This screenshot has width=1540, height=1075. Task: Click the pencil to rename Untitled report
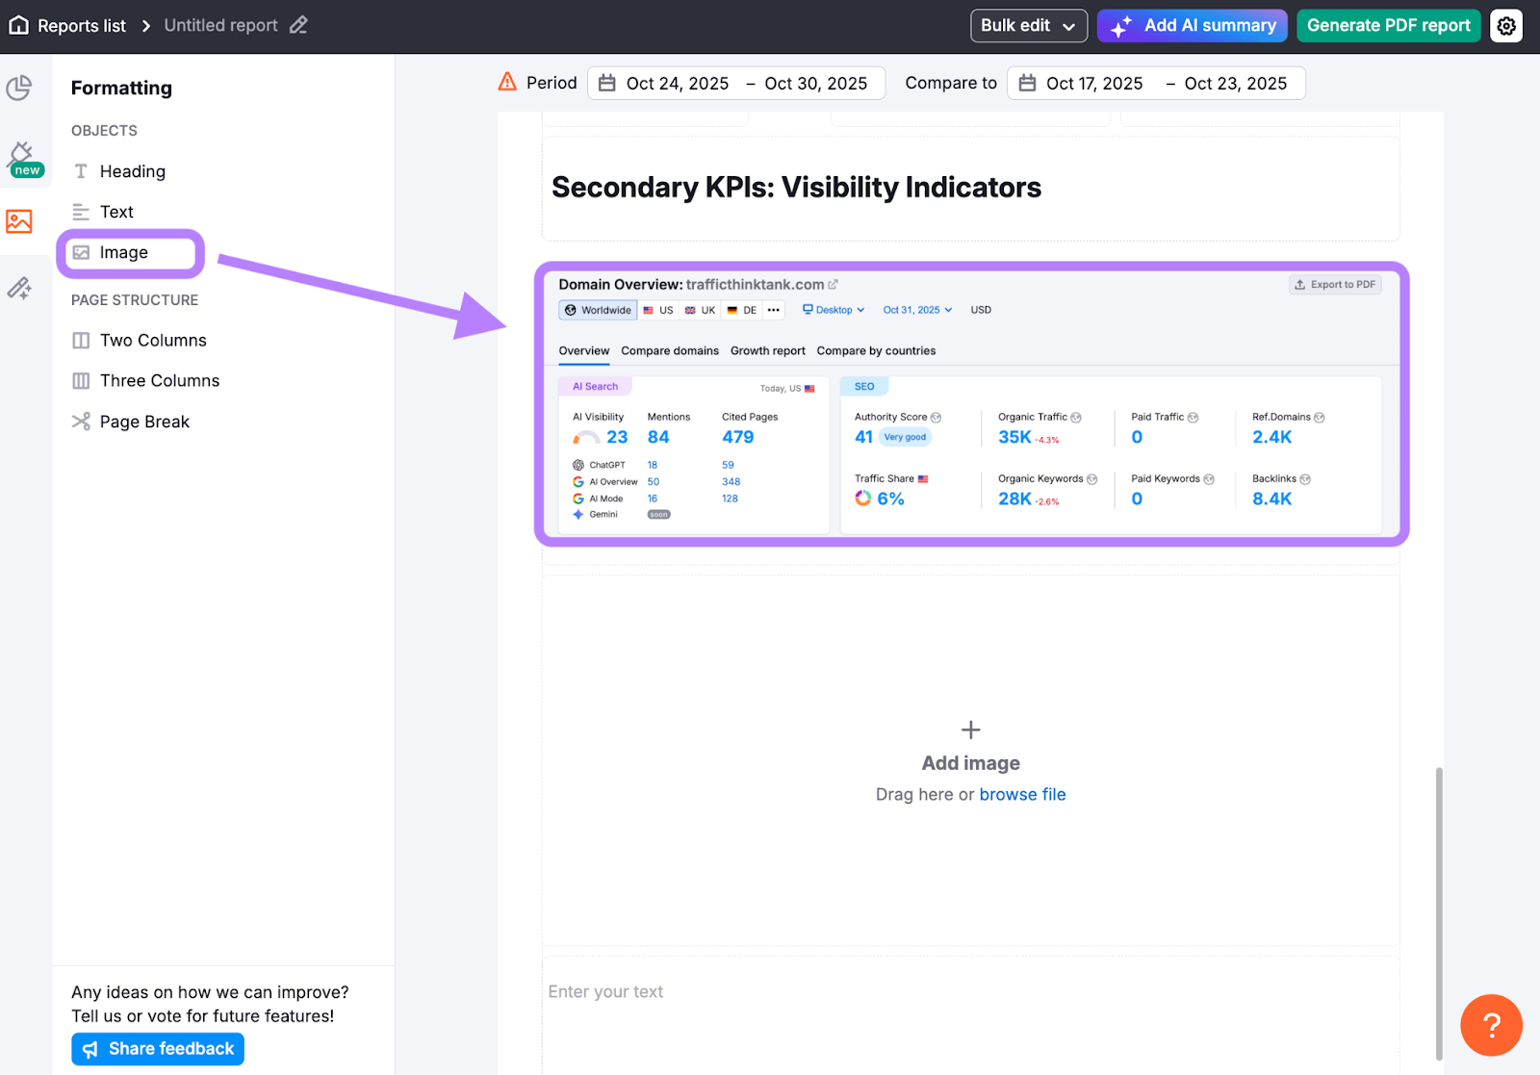tap(297, 25)
